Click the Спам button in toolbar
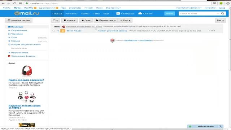Viewport: 231px width, 130px height. coord(86,20)
